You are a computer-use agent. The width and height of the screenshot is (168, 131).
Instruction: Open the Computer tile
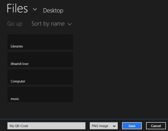point(40,77)
